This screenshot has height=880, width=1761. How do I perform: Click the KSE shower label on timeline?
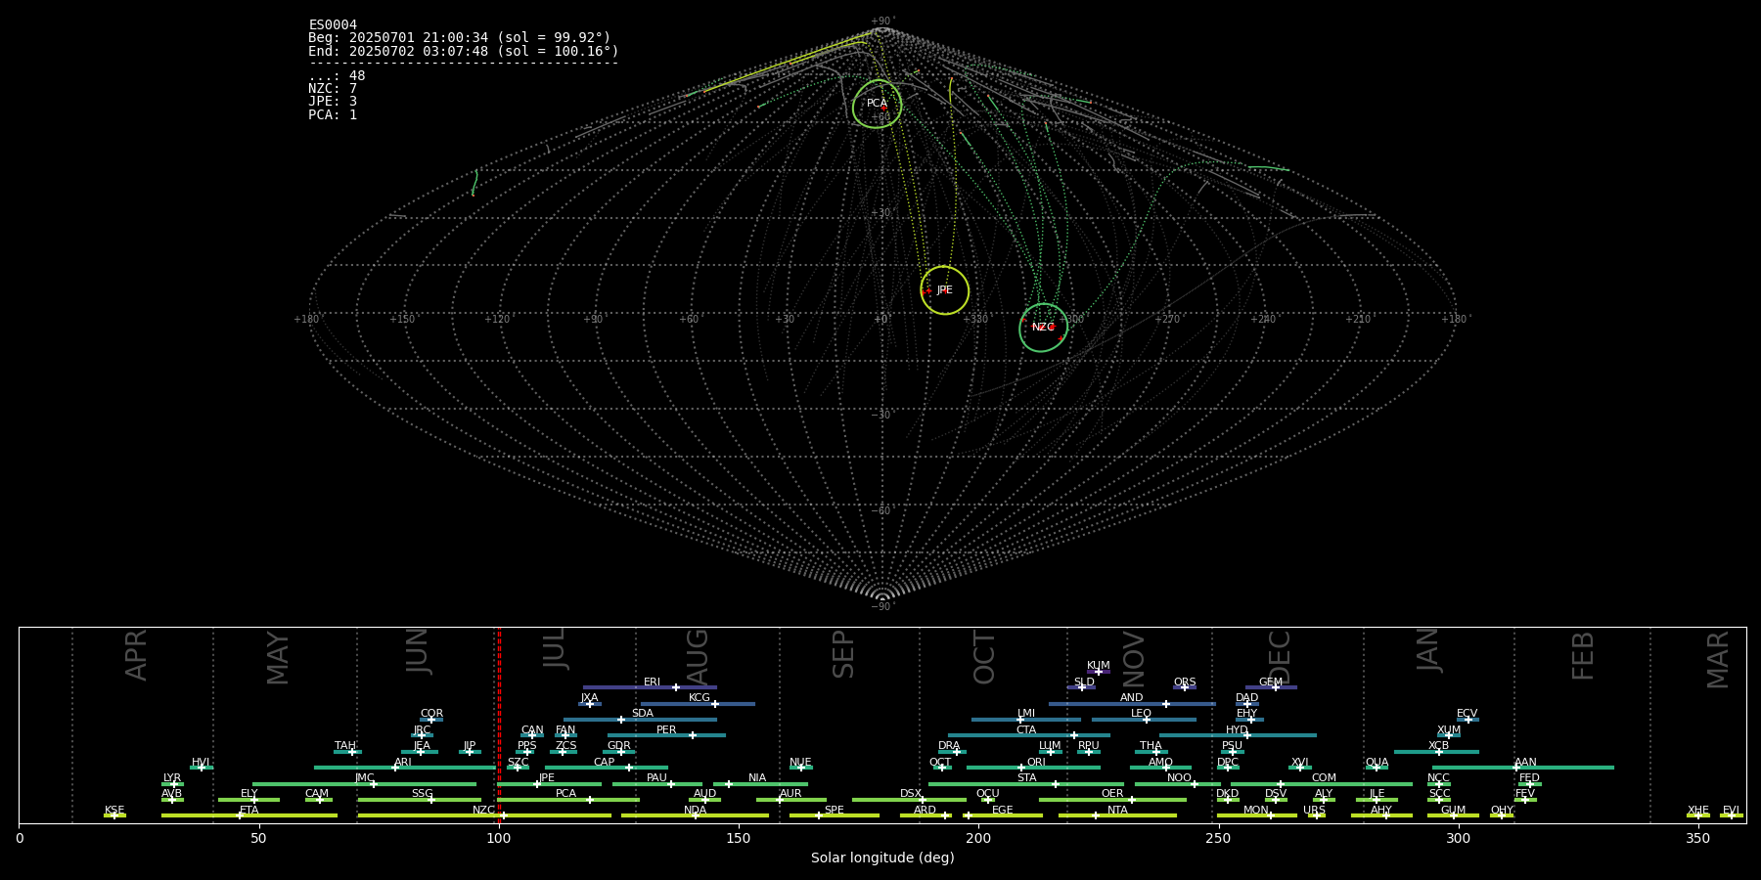point(114,811)
